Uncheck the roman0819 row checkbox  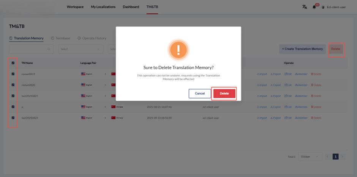pyautogui.click(x=13, y=74)
